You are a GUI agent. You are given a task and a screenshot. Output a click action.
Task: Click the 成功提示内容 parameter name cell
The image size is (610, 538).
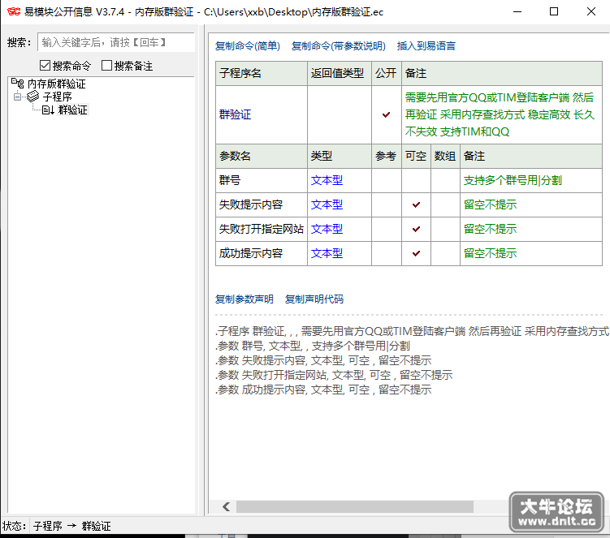point(262,253)
